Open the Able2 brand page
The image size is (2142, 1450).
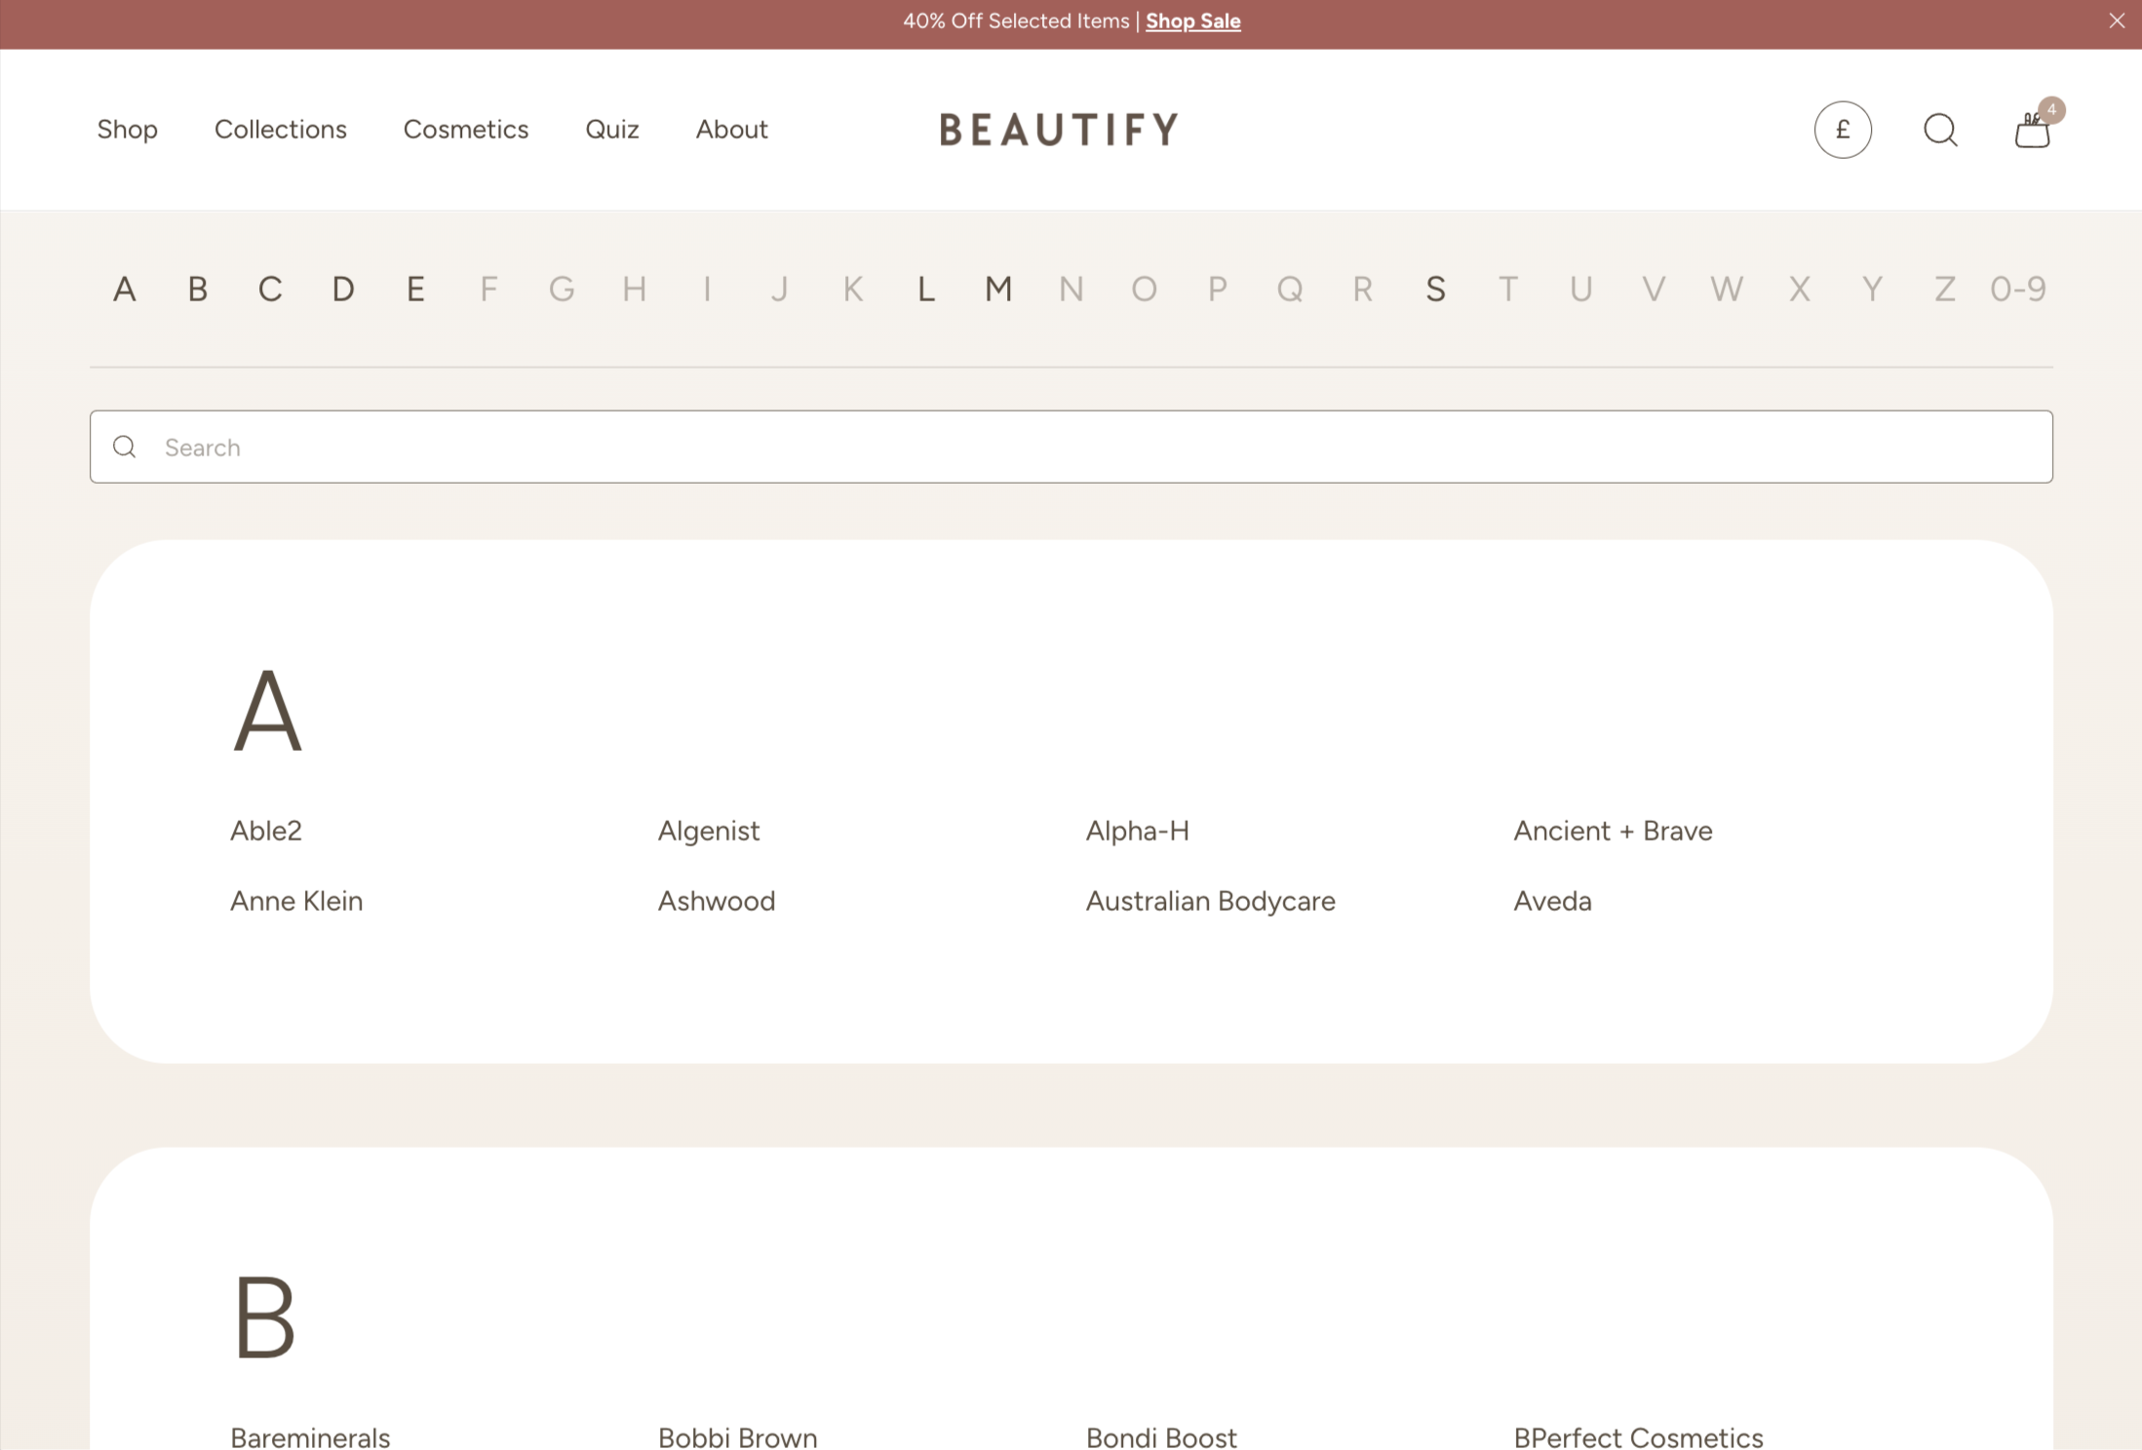click(266, 831)
